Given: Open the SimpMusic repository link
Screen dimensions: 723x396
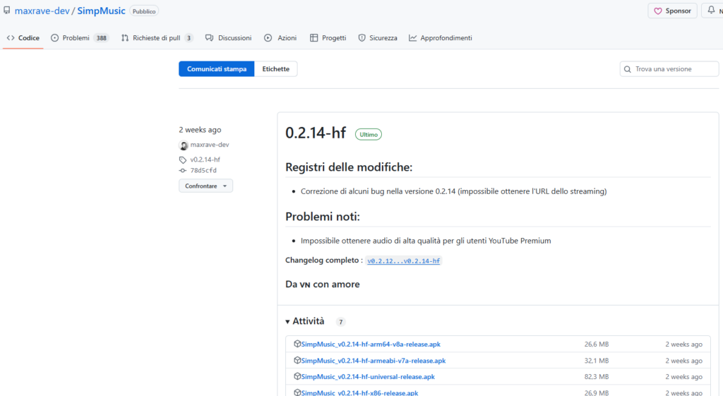Looking at the screenshot, I should (x=101, y=11).
